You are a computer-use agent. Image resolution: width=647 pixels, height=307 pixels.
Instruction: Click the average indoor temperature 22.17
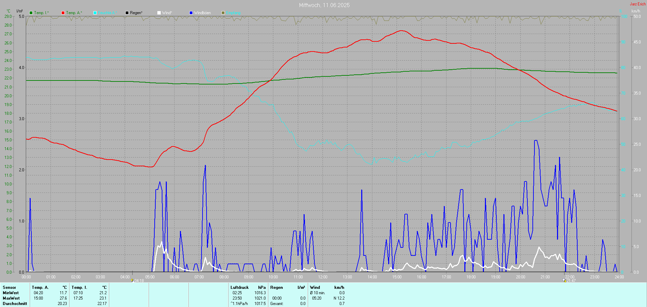coord(102,304)
